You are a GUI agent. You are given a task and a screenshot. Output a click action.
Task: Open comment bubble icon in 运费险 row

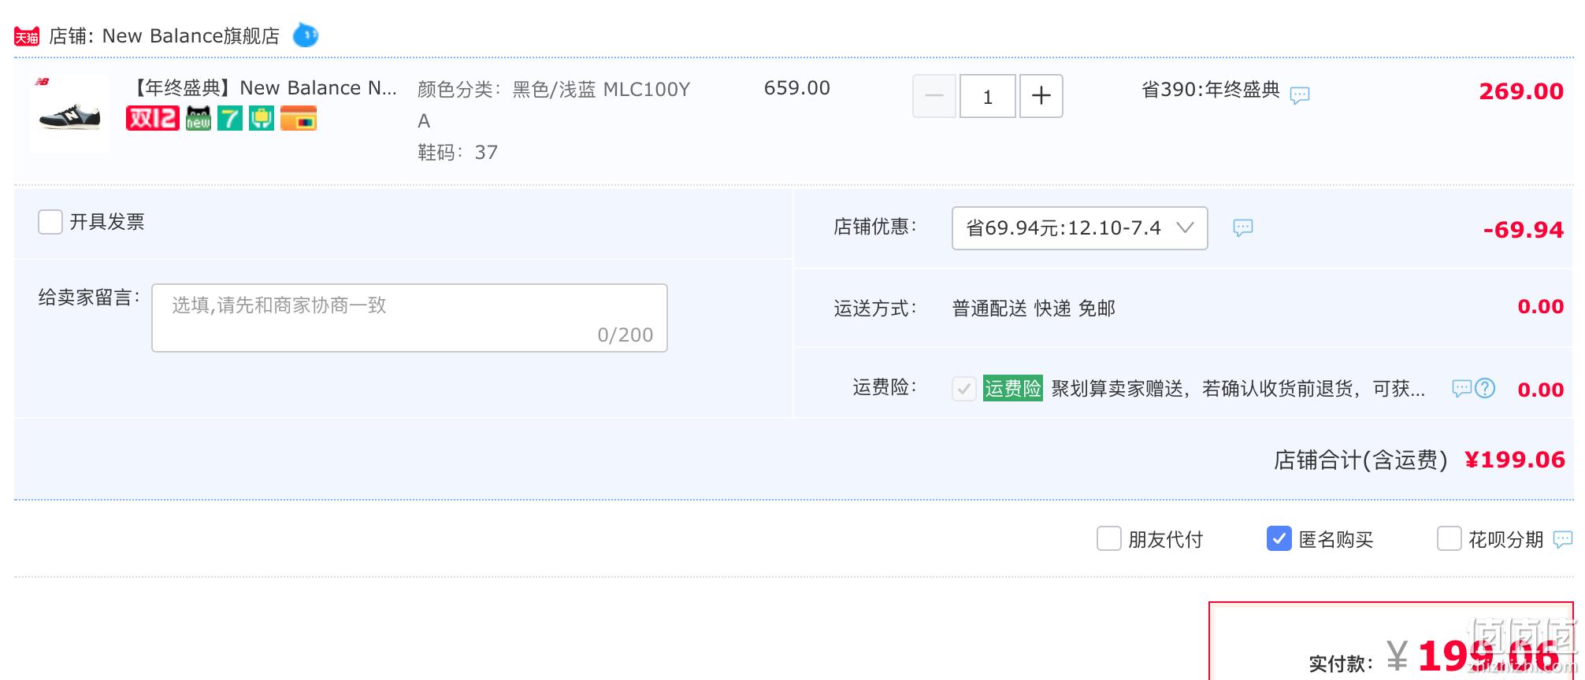1462,388
